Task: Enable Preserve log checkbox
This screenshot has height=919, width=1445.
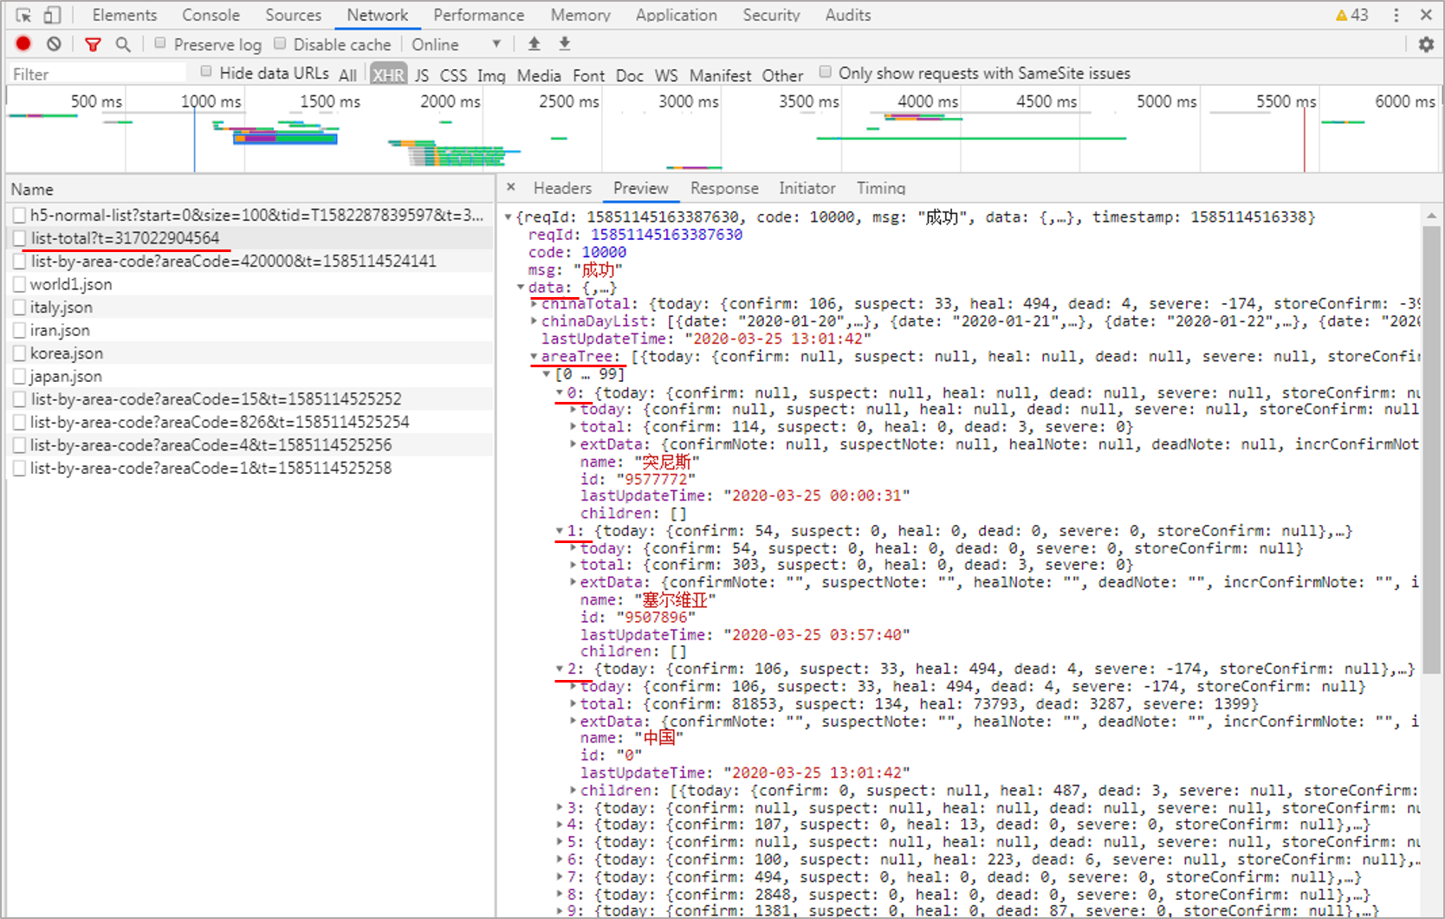Action: (160, 43)
